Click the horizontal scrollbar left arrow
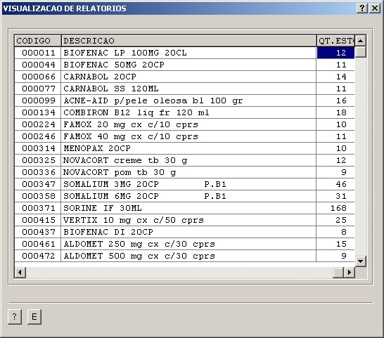Screen dimensions: 384x338 [20, 272]
